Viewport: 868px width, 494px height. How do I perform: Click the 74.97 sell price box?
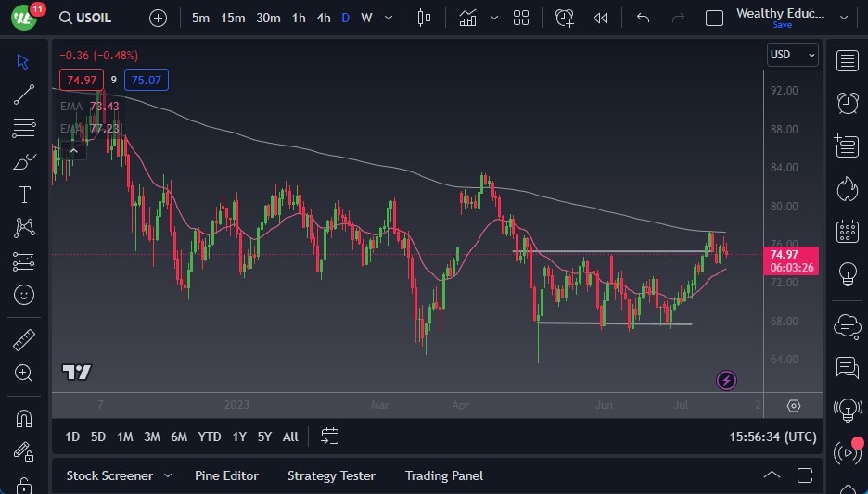click(x=81, y=81)
